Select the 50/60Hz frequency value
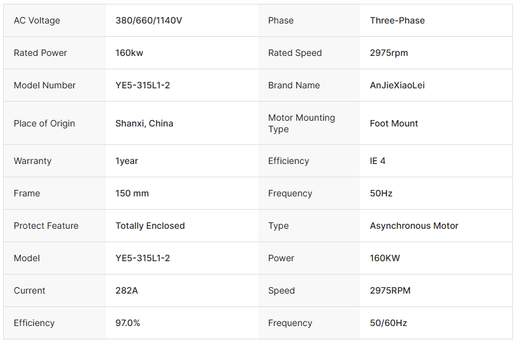 coord(388,323)
